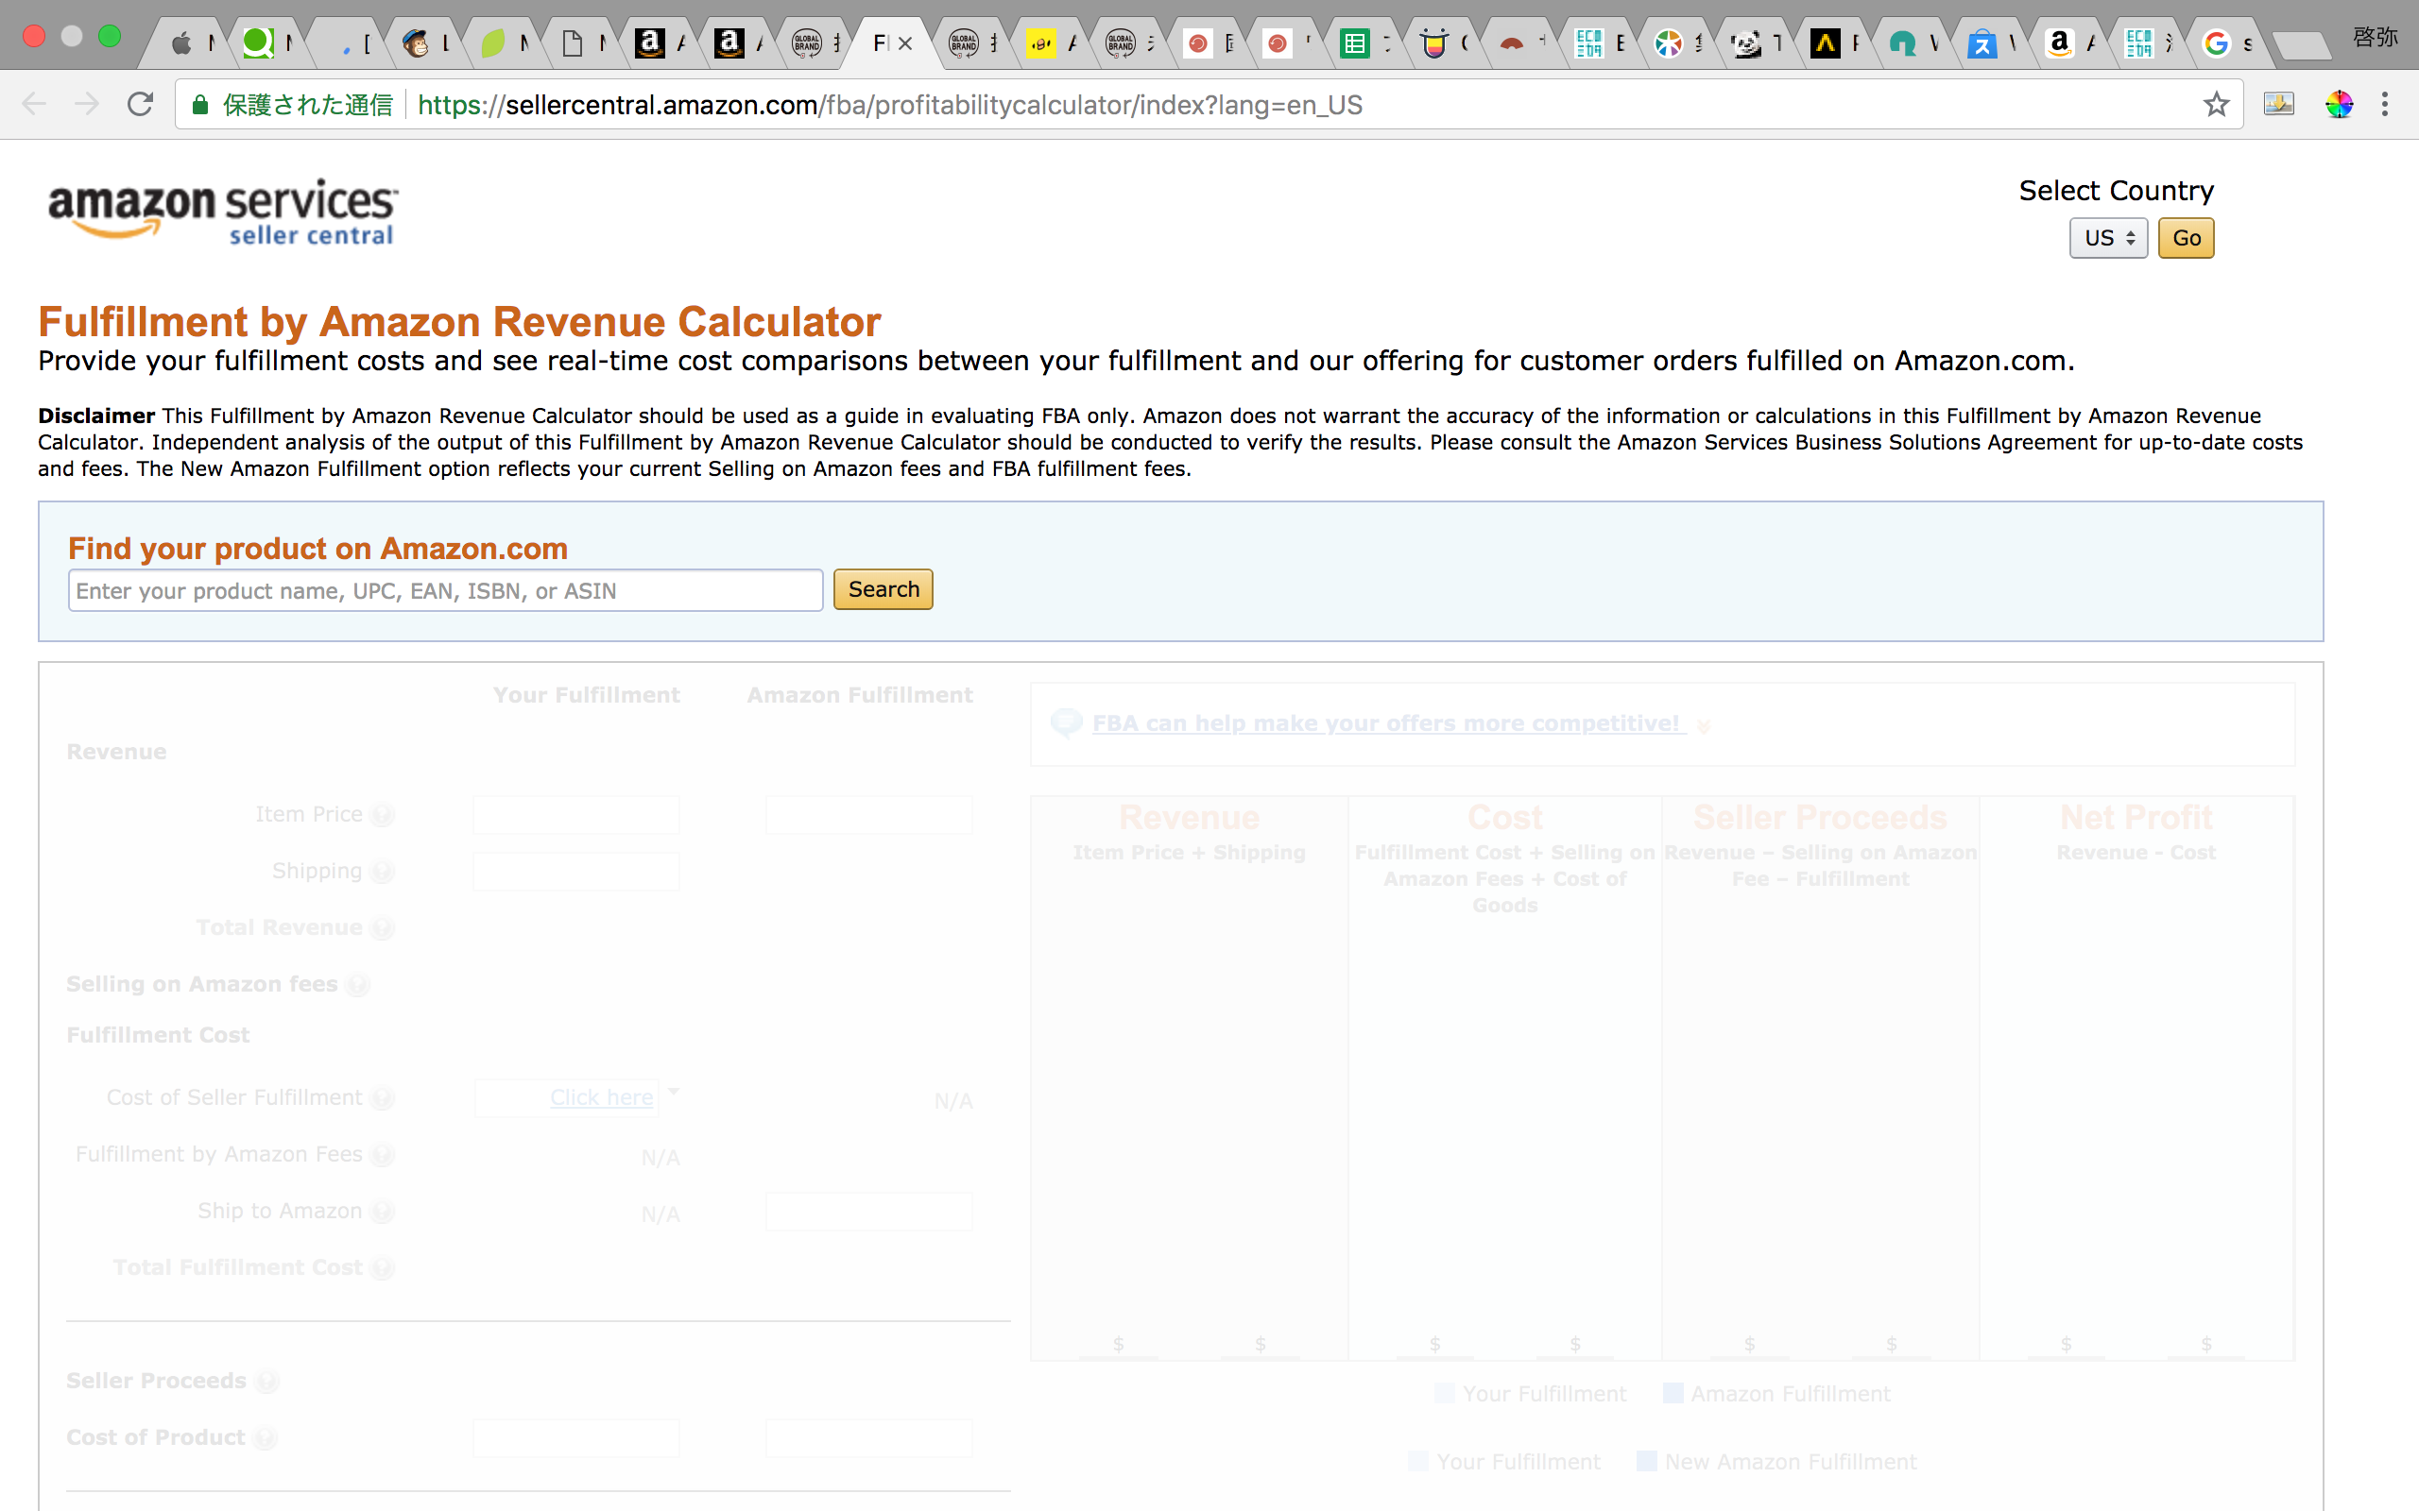Go forward using the browser forward arrow
Viewport: 2419px width, 1511px height.
point(87,104)
